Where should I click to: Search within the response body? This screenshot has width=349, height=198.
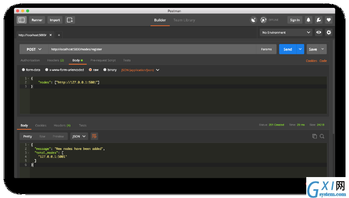(322, 136)
